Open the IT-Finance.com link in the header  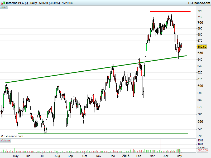(x=199, y=3)
